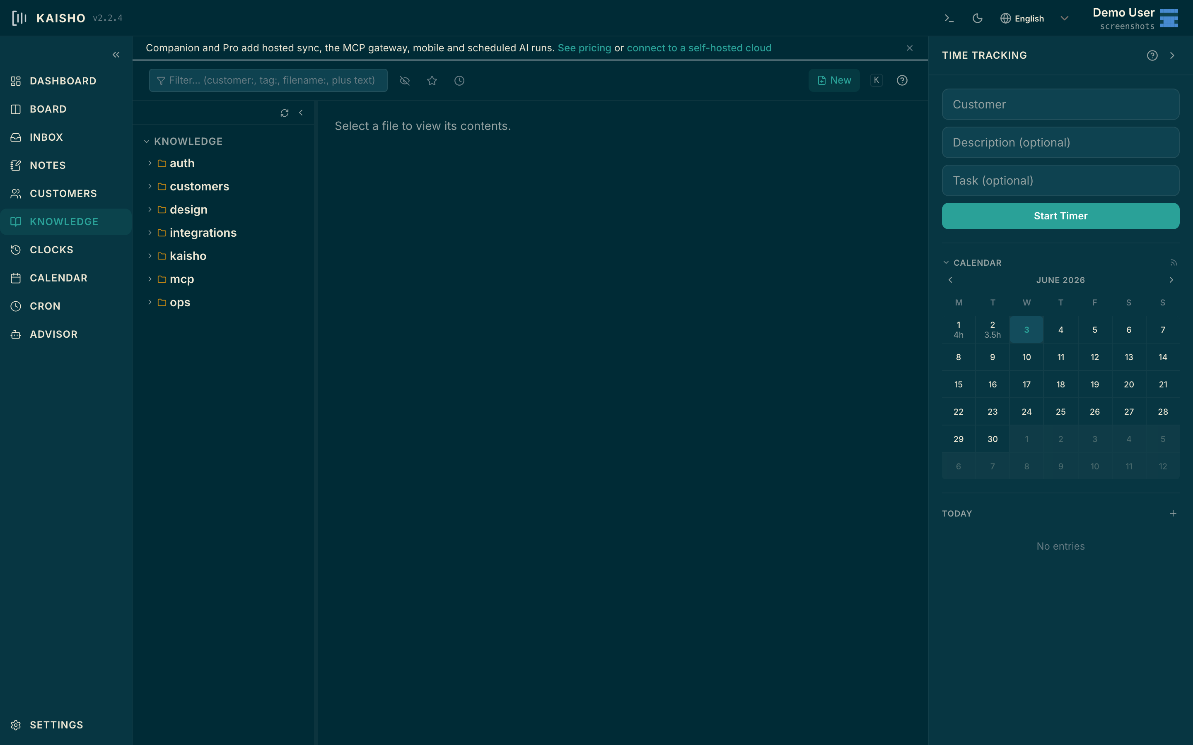1193x745 pixels.
Task: Click the Description (optional) field
Action: coord(1060,142)
